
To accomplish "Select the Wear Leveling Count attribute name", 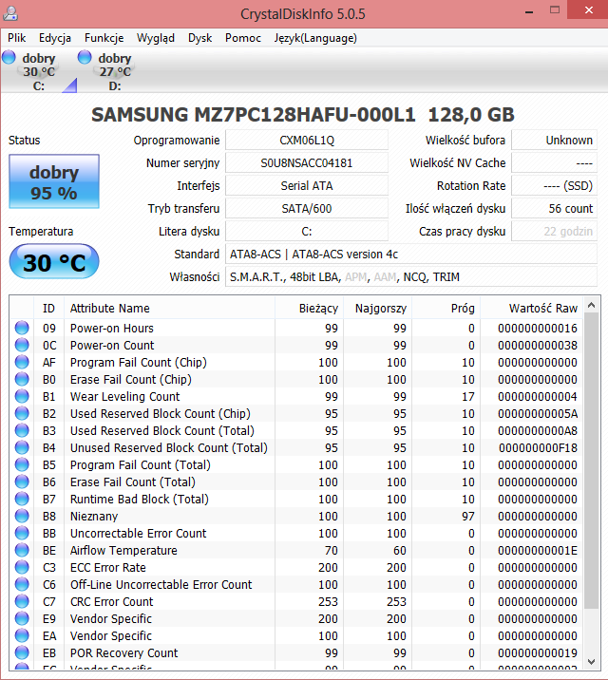I will (124, 396).
